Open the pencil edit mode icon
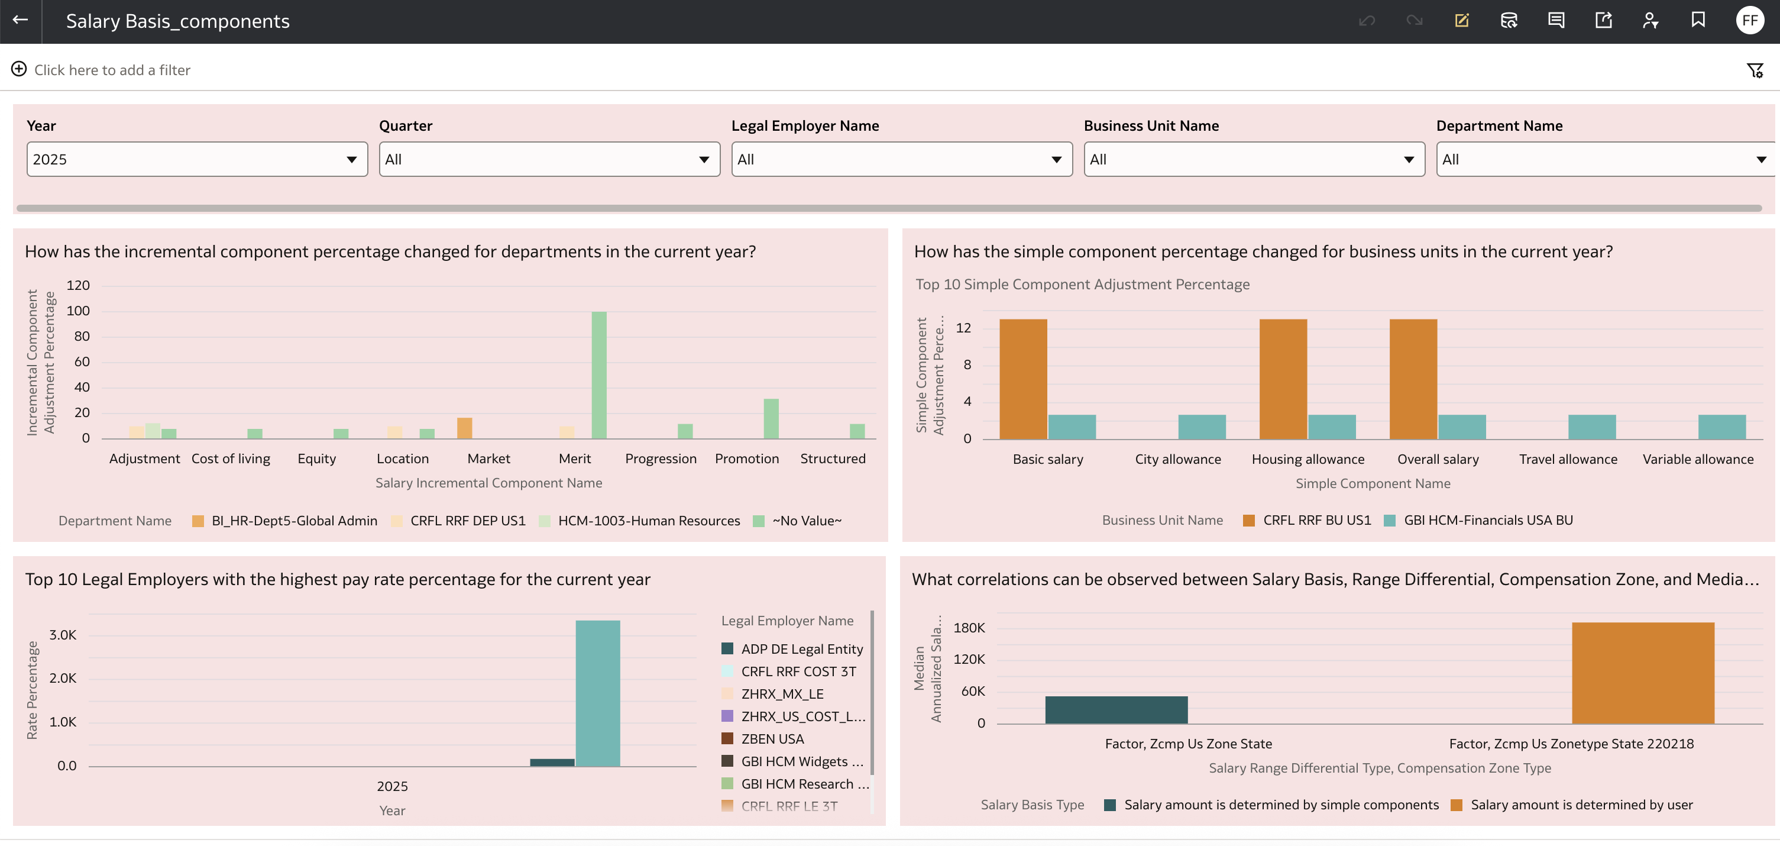Image resolution: width=1780 pixels, height=846 pixels. click(x=1461, y=20)
